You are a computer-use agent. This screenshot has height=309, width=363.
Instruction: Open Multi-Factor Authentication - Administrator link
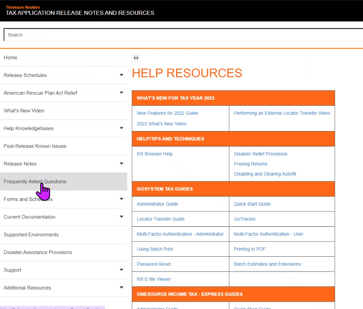pyautogui.click(x=180, y=234)
